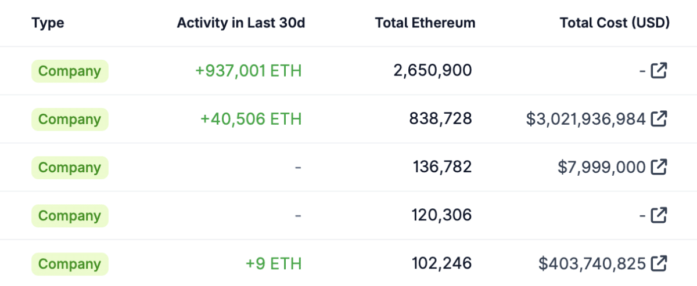Open external link icon beside $7,999,000

pyautogui.click(x=659, y=168)
